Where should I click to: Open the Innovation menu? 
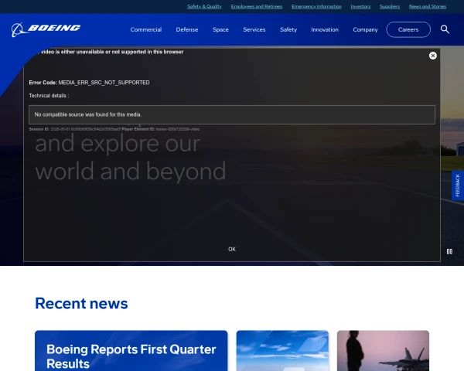(325, 29)
